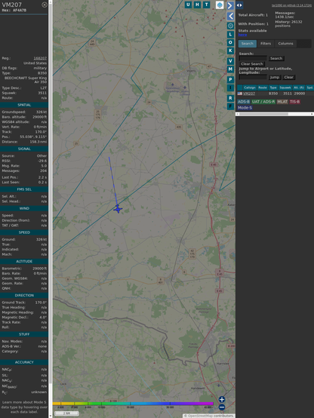The image size is (314, 418).
Task: Click the crosshair center-map button
Action: (230, 26)
